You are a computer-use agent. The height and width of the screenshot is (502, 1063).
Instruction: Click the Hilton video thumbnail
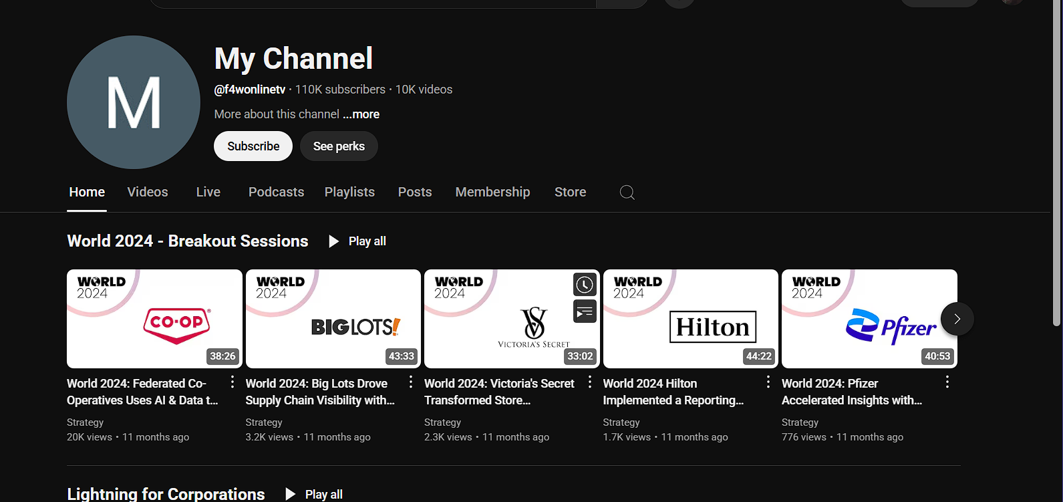click(691, 319)
